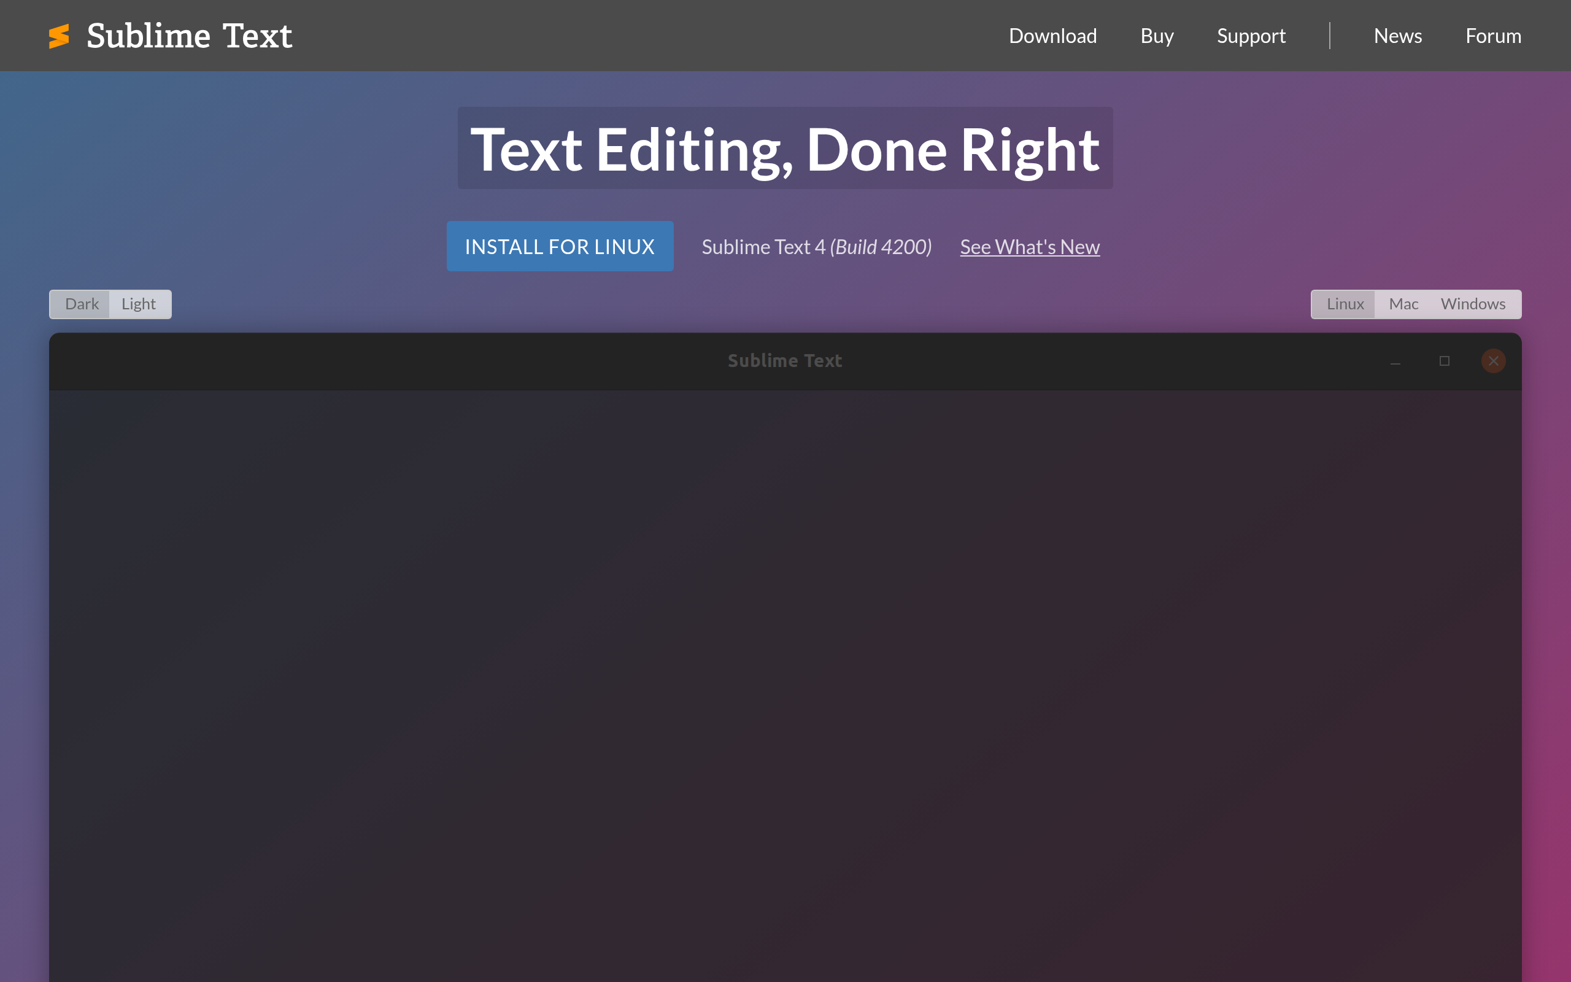The image size is (1571, 982).
Task: Open the Download page in navigation
Action: tap(1052, 36)
